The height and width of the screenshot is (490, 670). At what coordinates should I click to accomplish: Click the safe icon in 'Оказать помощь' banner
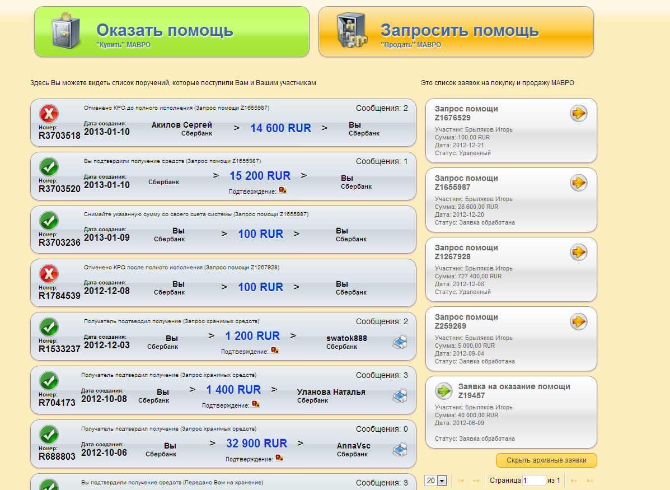[66, 31]
